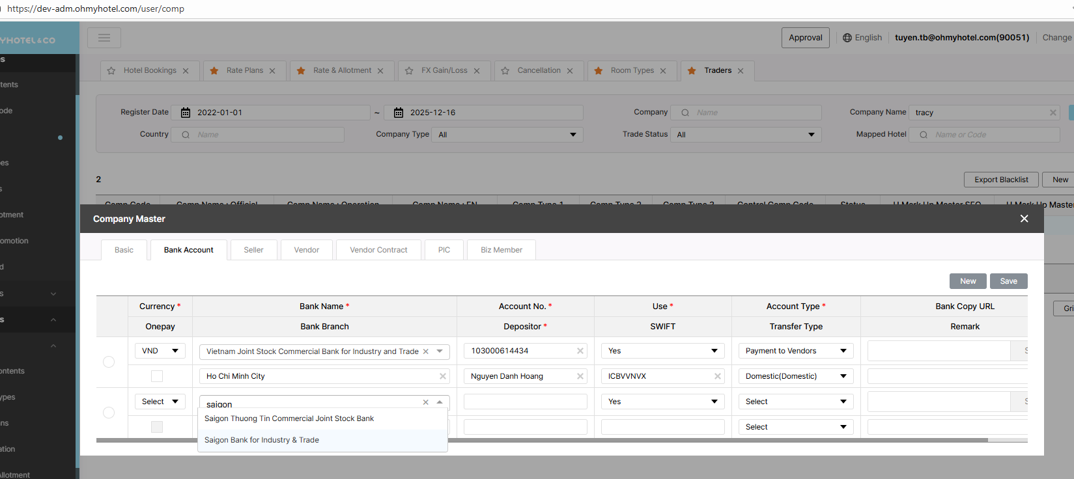Image resolution: width=1074 pixels, height=479 pixels.
Task: Click the globe language icon
Action: [847, 38]
